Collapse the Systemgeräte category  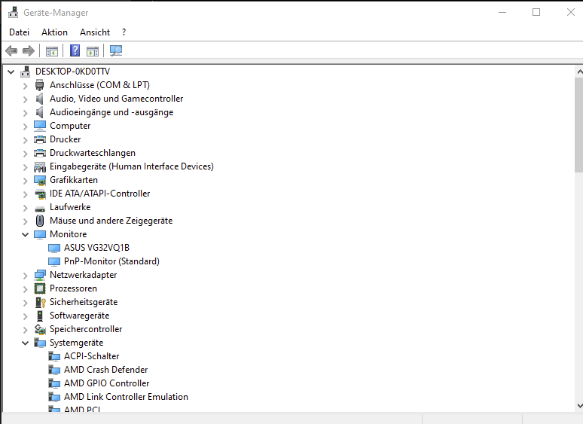point(26,343)
